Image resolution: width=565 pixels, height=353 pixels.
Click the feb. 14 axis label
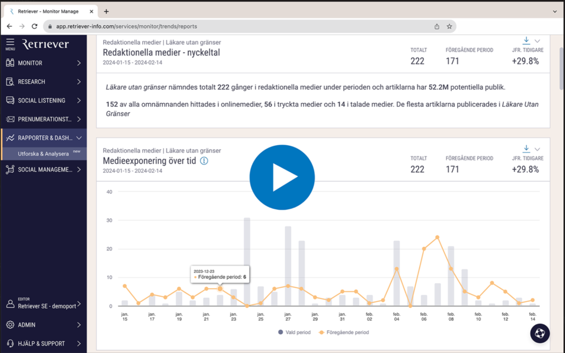tap(533, 317)
